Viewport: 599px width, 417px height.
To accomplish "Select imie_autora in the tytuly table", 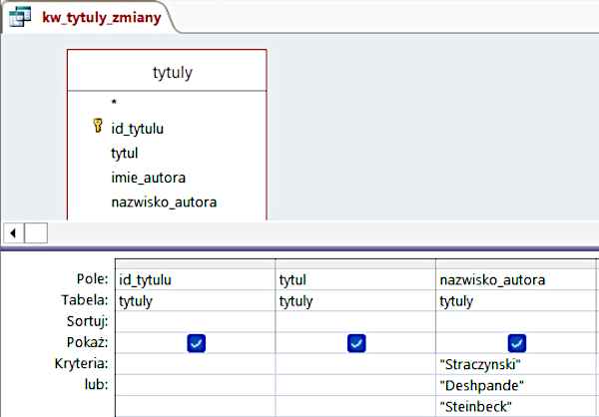I will coord(148,178).
